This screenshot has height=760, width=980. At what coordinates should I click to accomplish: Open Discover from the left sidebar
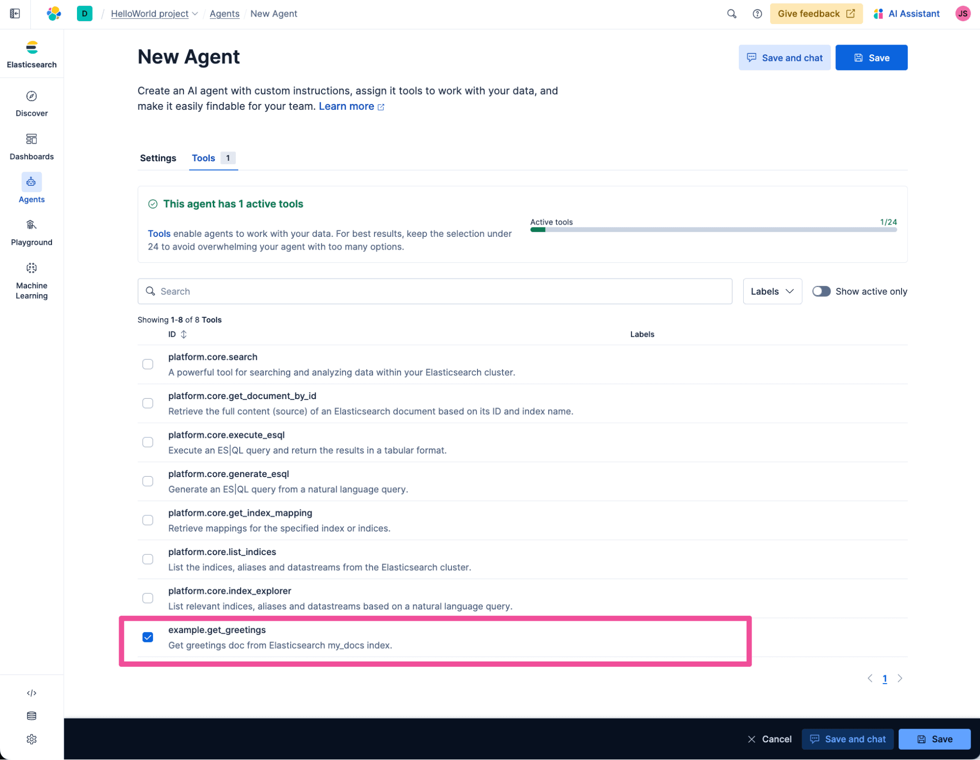(x=31, y=103)
